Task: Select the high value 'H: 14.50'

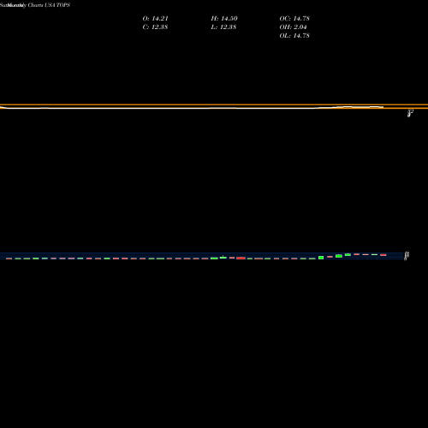Action: point(224,19)
